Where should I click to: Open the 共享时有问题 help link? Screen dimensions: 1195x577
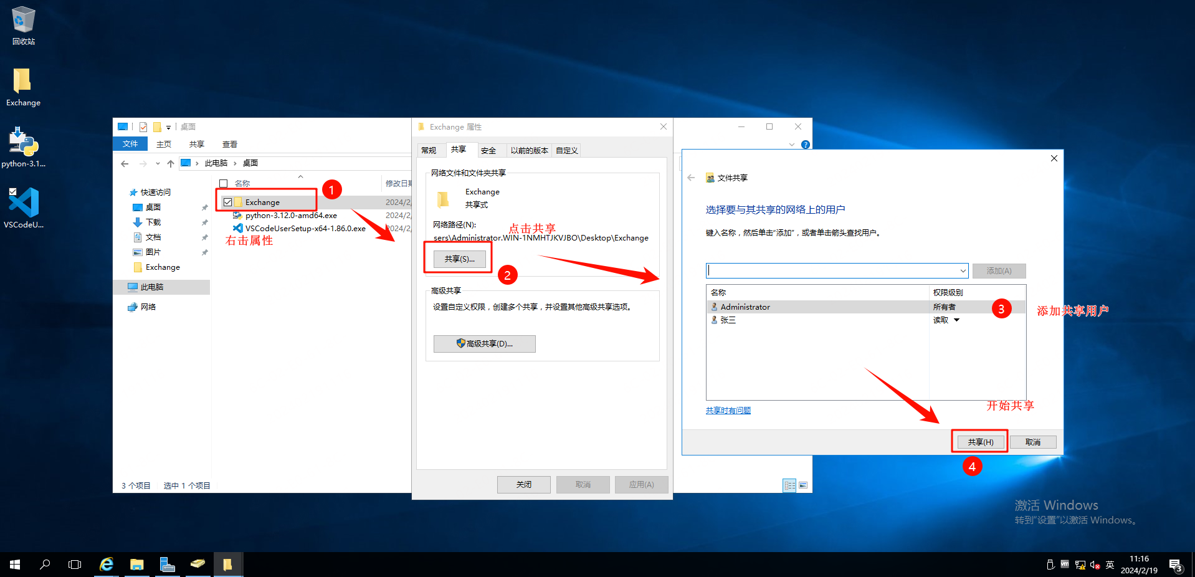[728, 411]
